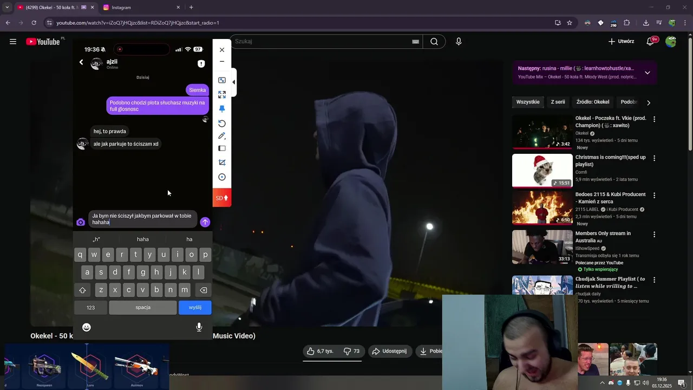This screenshot has width=693, height=390.
Task: Tap the spacja spacebar key
Action: 143,308
